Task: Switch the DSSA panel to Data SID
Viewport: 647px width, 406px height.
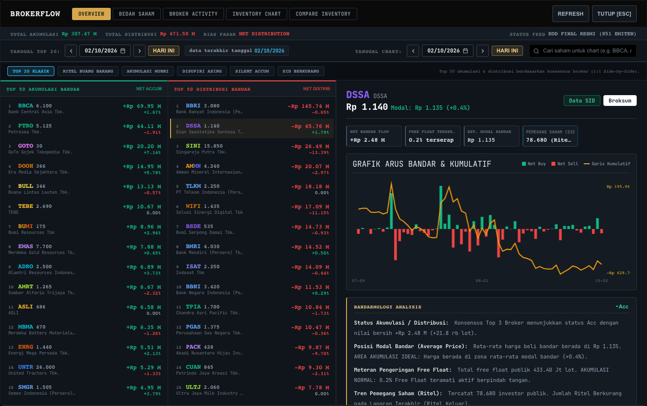Action: click(x=582, y=101)
